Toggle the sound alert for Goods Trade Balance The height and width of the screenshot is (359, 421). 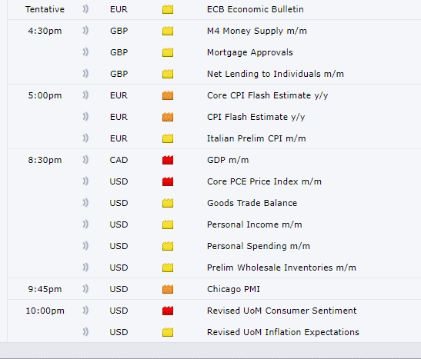pyautogui.click(x=85, y=202)
